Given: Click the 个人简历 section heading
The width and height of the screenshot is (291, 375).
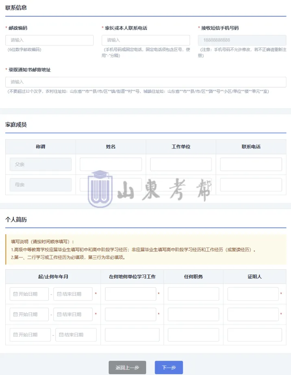Looking at the screenshot, I should 16,220.
